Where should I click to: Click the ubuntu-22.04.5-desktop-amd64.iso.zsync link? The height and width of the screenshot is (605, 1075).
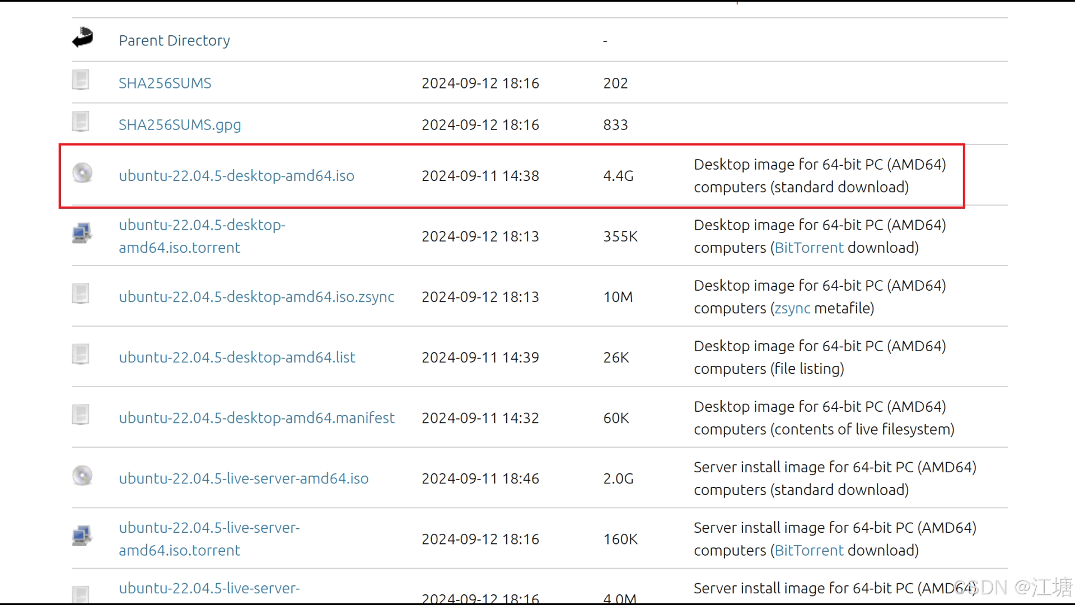(x=256, y=297)
